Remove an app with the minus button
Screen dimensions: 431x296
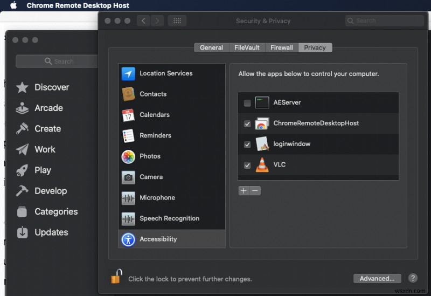point(255,191)
